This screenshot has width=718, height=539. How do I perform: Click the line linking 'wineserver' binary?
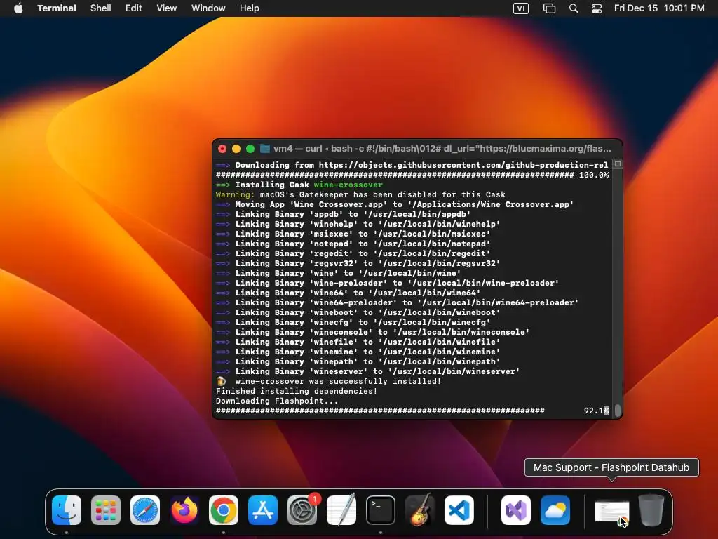367,371
